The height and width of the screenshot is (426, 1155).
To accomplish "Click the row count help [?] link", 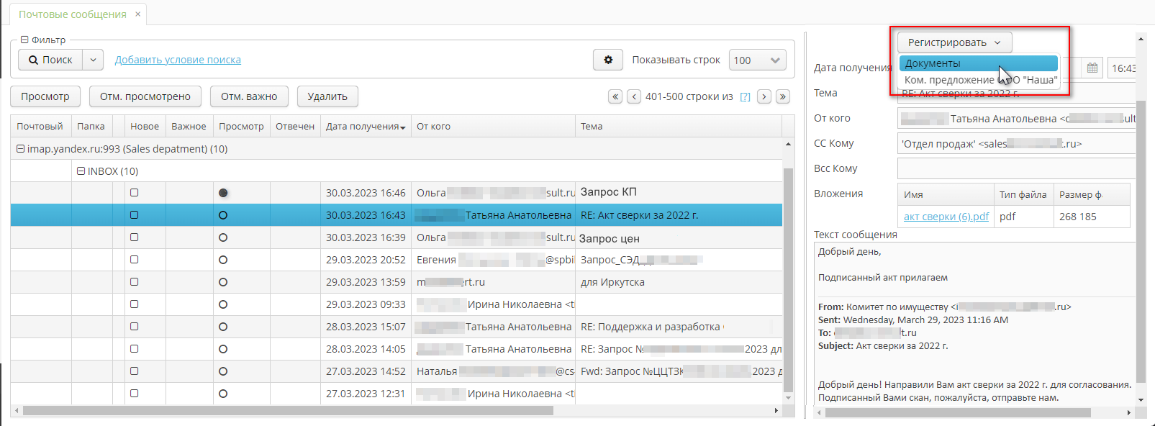I will pyautogui.click(x=745, y=96).
